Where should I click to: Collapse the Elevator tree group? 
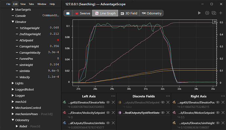13,22
